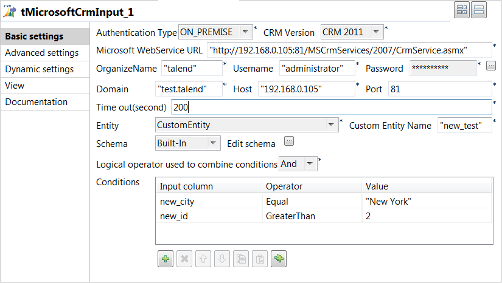
Task: Open the Entity CustomEntity dropdown
Action: pos(332,125)
